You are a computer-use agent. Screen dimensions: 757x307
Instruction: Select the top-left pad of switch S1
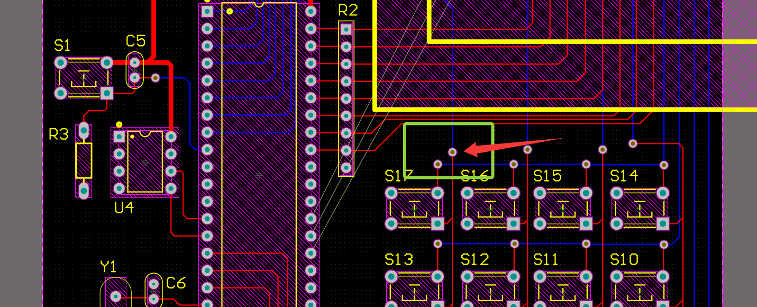pyautogui.click(x=61, y=62)
